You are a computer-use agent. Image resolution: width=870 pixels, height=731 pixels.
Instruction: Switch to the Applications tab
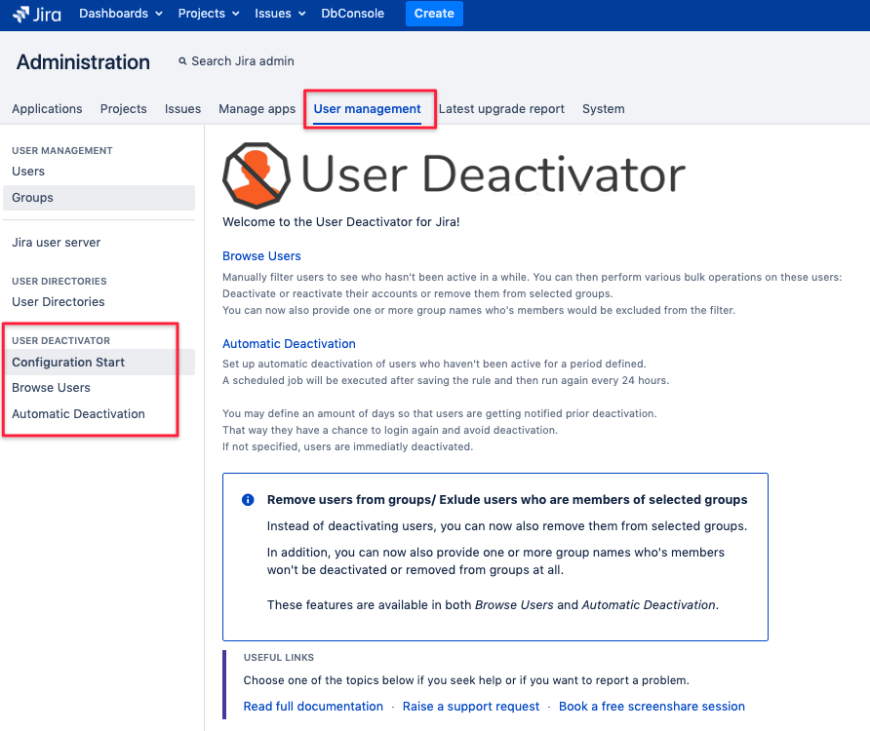[x=47, y=109]
